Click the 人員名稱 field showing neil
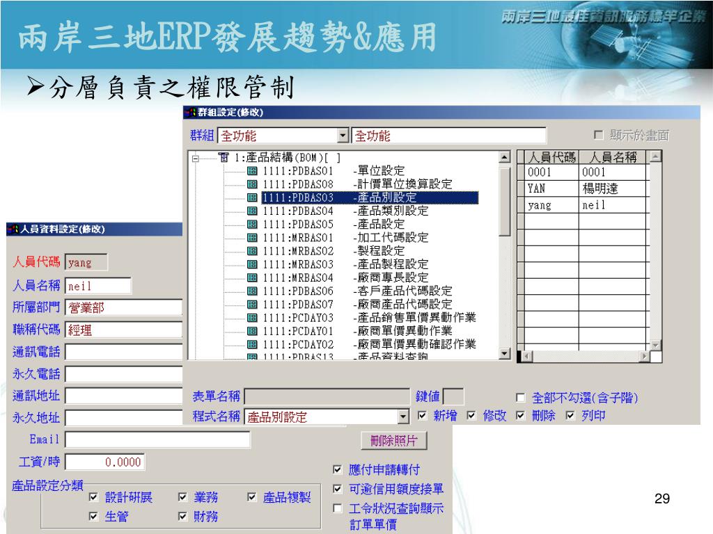 98,286
